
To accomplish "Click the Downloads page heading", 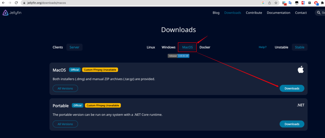I will [x=178, y=30].
